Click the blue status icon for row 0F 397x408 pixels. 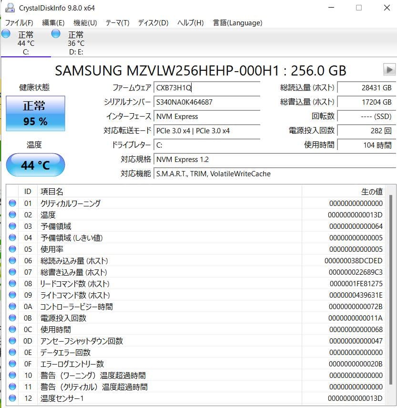tap(12, 364)
